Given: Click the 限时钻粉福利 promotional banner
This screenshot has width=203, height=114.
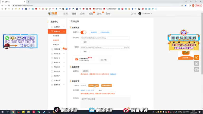Looking at the screenshot, I should [x=184, y=41].
